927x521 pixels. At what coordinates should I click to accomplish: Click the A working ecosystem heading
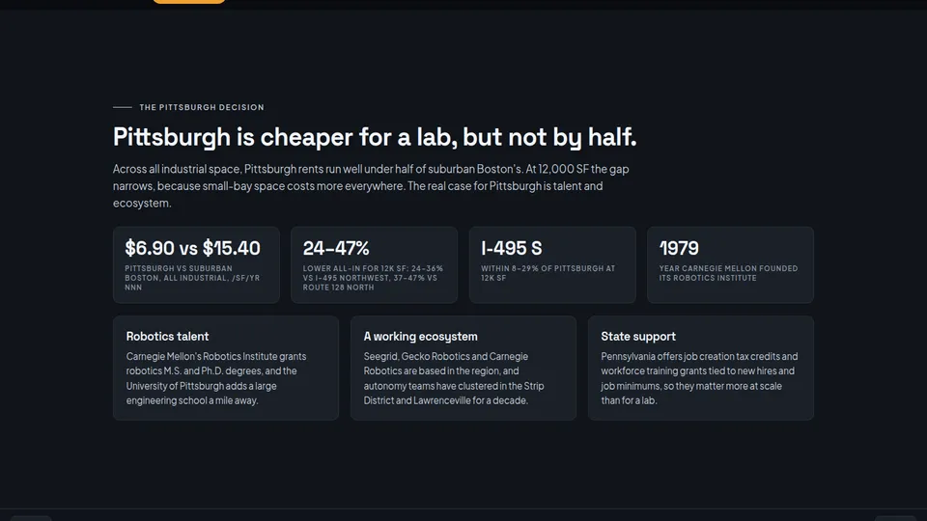coord(420,336)
